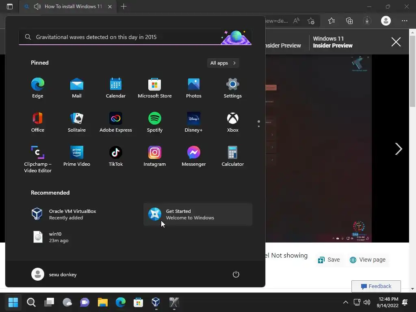Open Chat on the taskbar
The width and height of the screenshot is (416, 312).
point(85,302)
